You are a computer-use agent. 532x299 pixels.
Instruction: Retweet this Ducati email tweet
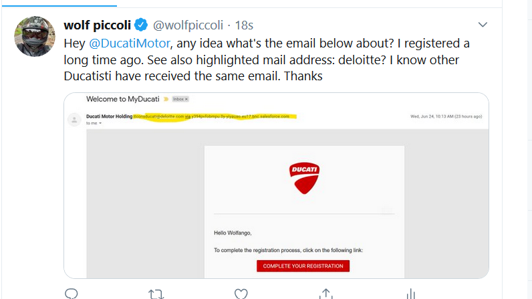(x=156, y=294)
